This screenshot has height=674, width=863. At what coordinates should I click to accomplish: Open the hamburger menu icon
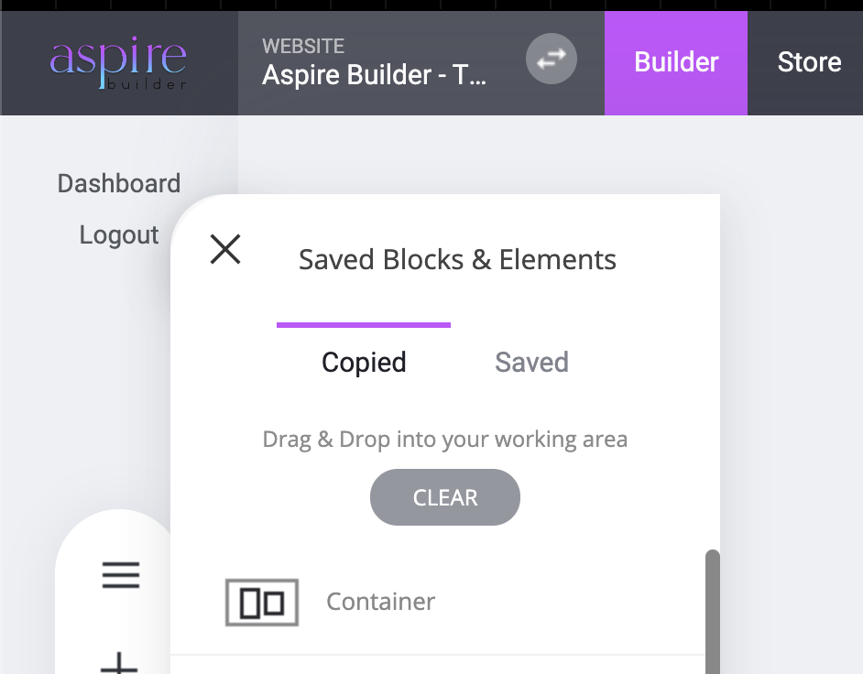click(x=121, y=575)
